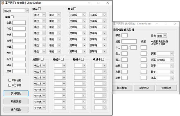Focus the 智力 value field
180x116 pixels.
tap(124, 60)
